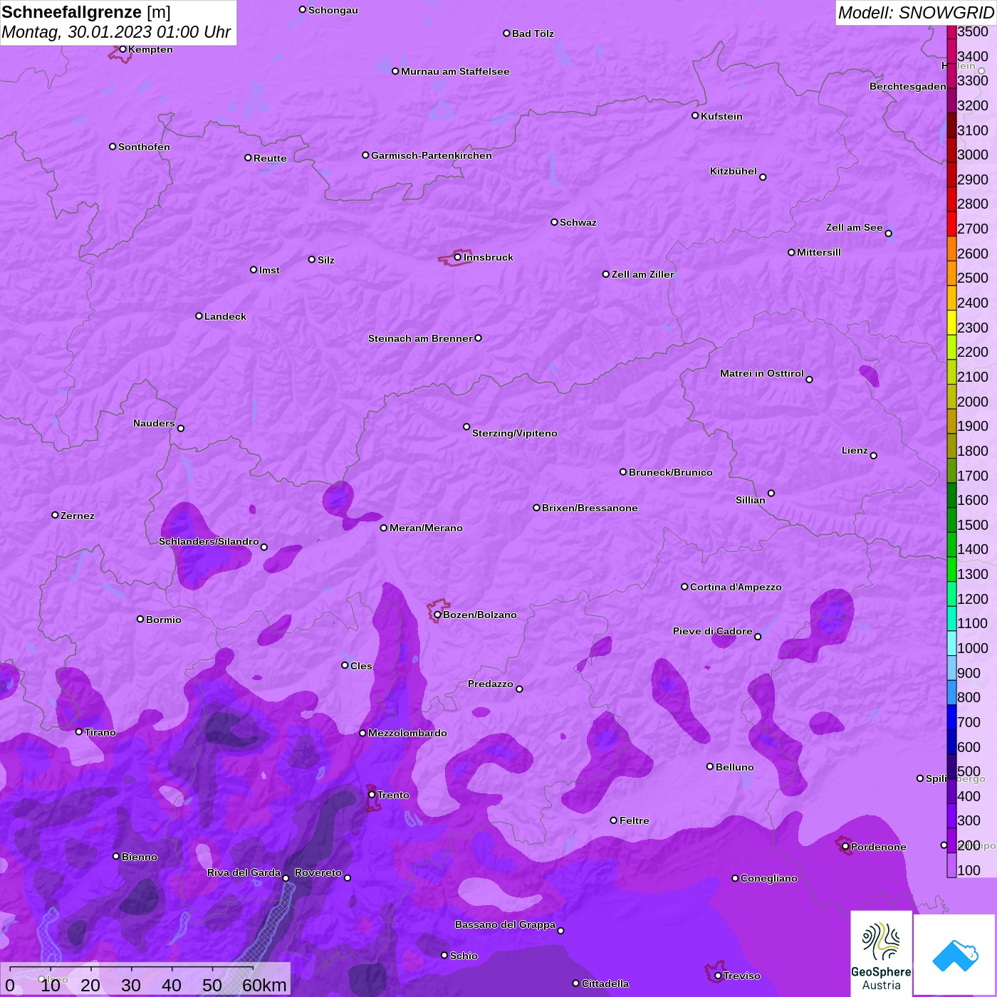Click the Bad Tölz city marker dot
The image size is (997, 997).
(x=506, y=33)
